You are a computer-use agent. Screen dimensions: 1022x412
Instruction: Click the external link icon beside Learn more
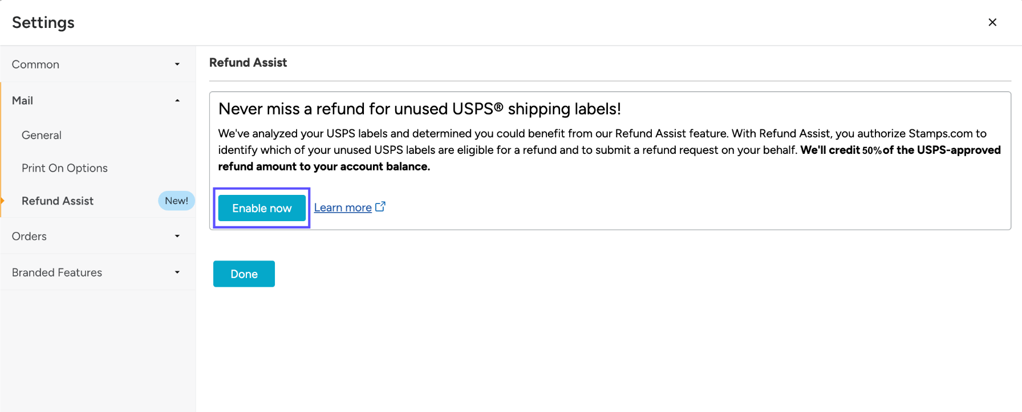tap(380, 207)
